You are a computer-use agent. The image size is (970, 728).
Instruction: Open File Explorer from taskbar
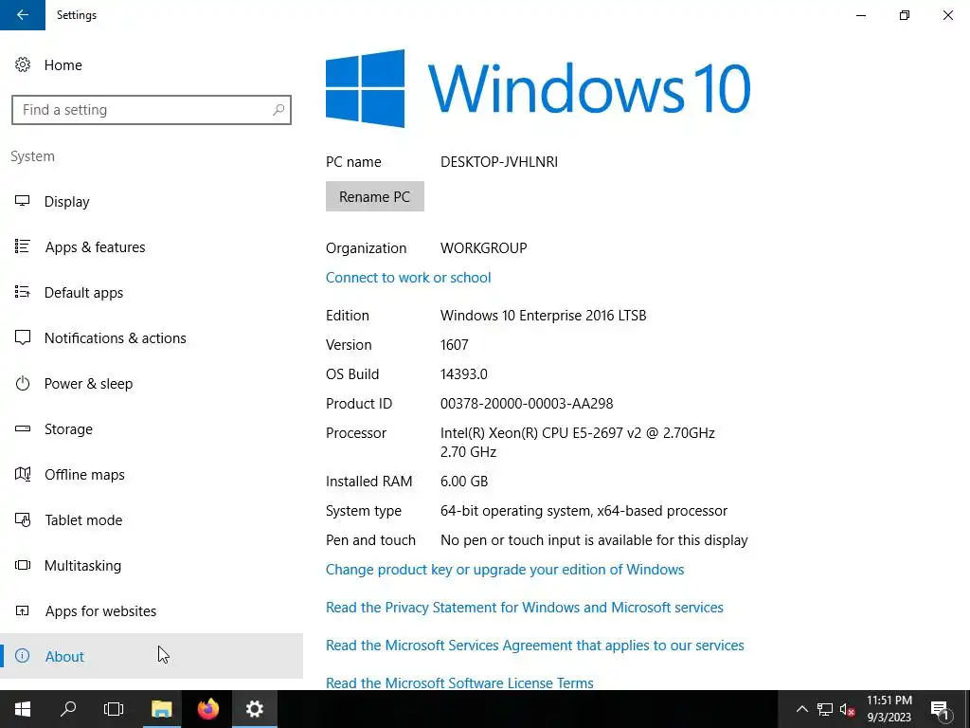tap(161, 709)
